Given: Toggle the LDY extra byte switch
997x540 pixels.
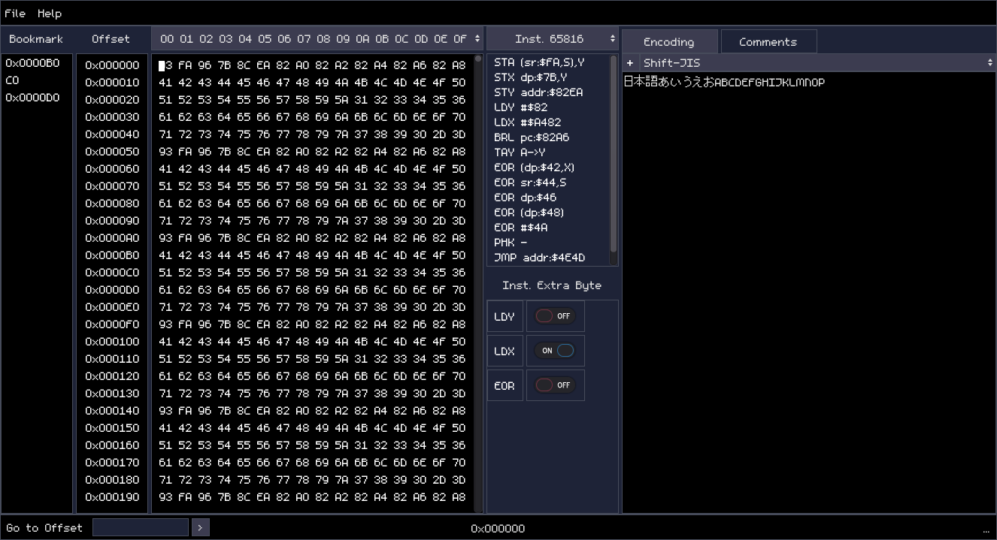Looking at the screenshot, I should (x=555, y=316).
